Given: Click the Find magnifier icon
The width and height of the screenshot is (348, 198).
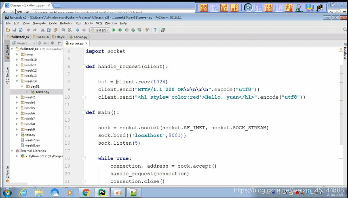Looking at the screenshot, I should [63, 30].
